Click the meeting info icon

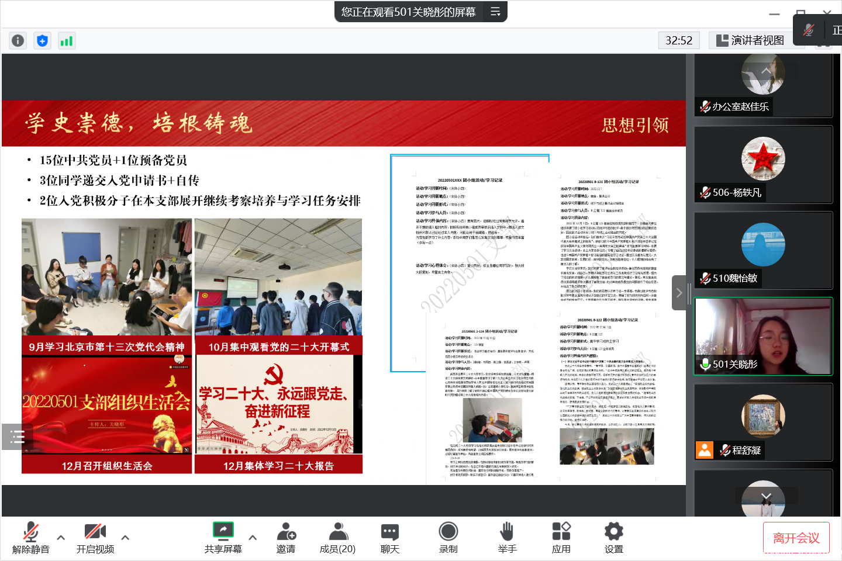(x=18, y=40)
